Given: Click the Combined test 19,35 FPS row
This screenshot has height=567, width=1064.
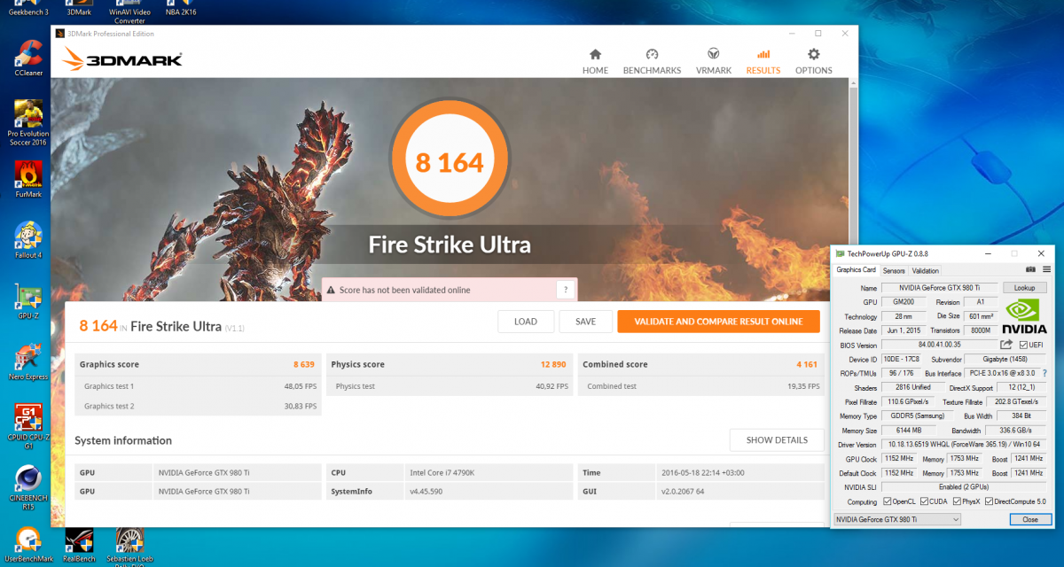Looking at the screenshot, I should tap(701, 386).
